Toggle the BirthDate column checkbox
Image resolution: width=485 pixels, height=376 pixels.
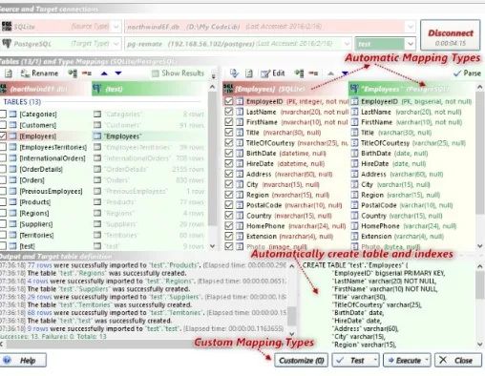tap(228, 153)
